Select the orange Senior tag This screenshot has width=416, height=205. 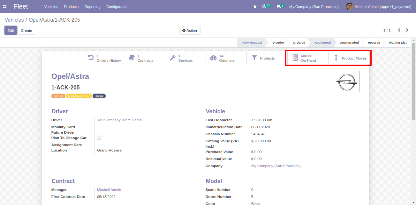click(58, 96)
